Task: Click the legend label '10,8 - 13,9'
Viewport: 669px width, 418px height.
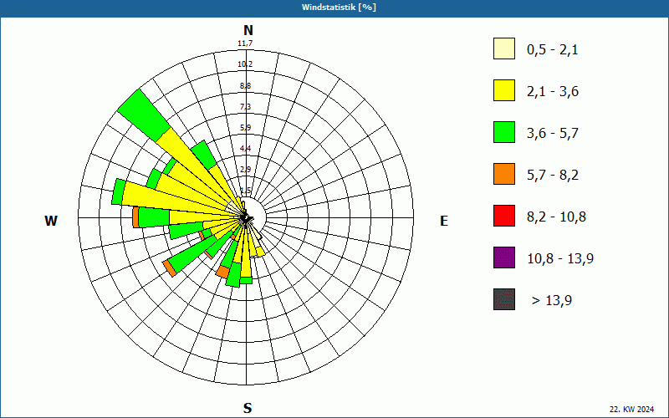Action: point(560,259)
